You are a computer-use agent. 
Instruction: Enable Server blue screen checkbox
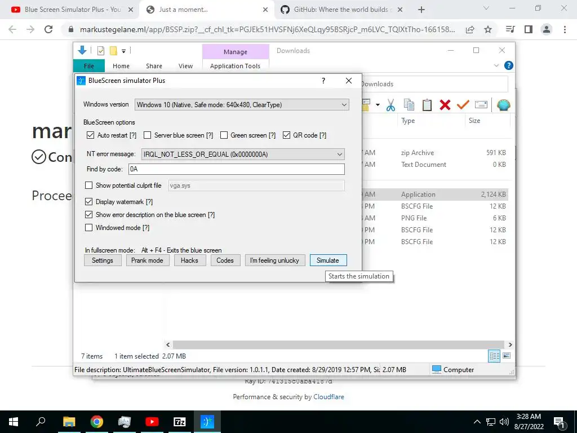click(x=148, y=135)
